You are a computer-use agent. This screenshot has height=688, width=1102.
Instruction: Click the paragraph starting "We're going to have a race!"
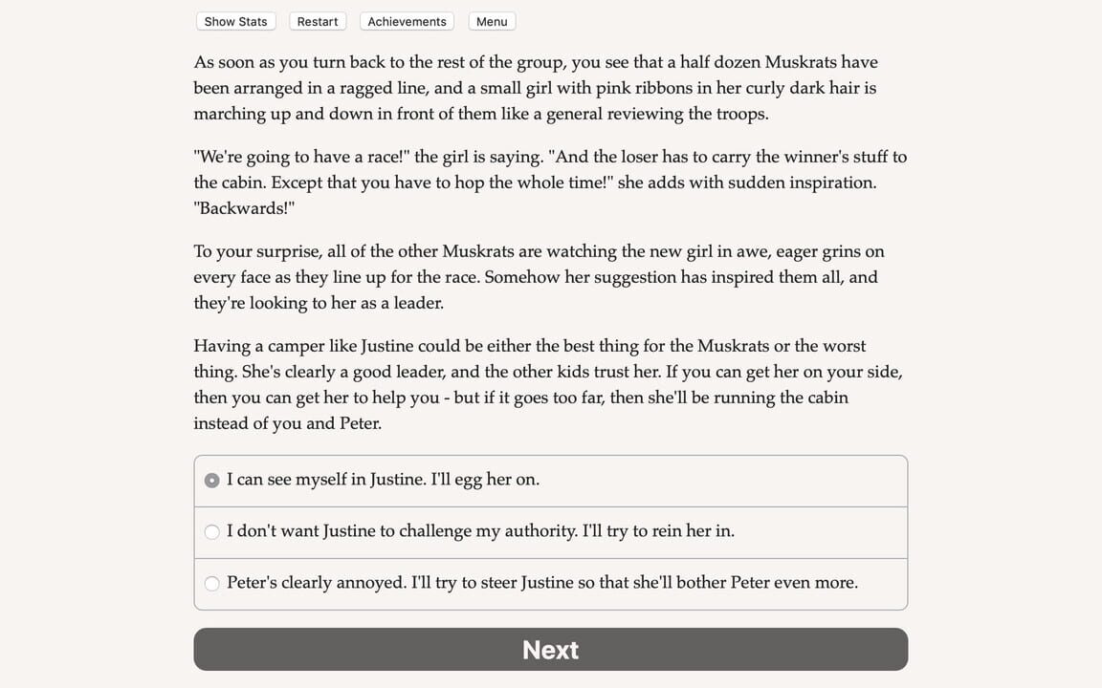tap(550, 182)
